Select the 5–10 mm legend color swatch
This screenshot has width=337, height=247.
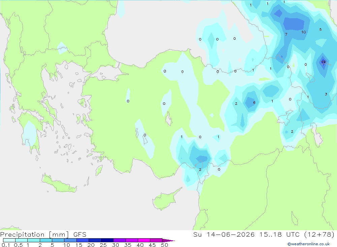58,240
